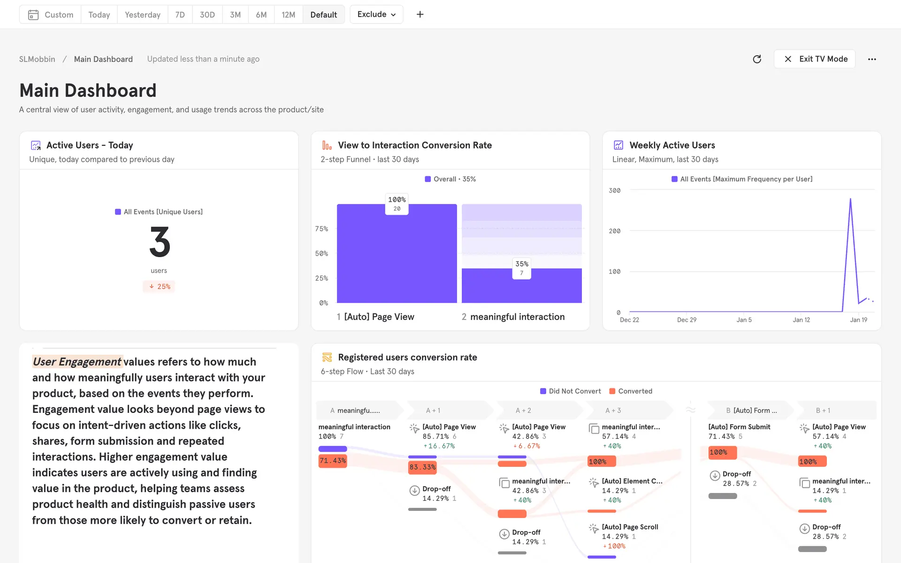Click the All Events Unique Users swatch
901x563 pixels.
pos(118,212)
